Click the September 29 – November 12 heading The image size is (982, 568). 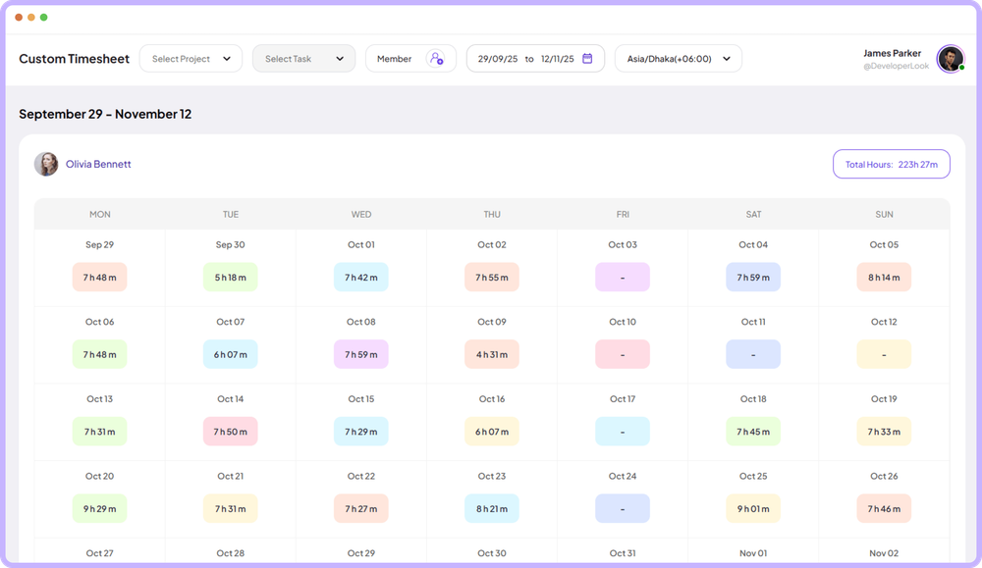tap(105, 114)
